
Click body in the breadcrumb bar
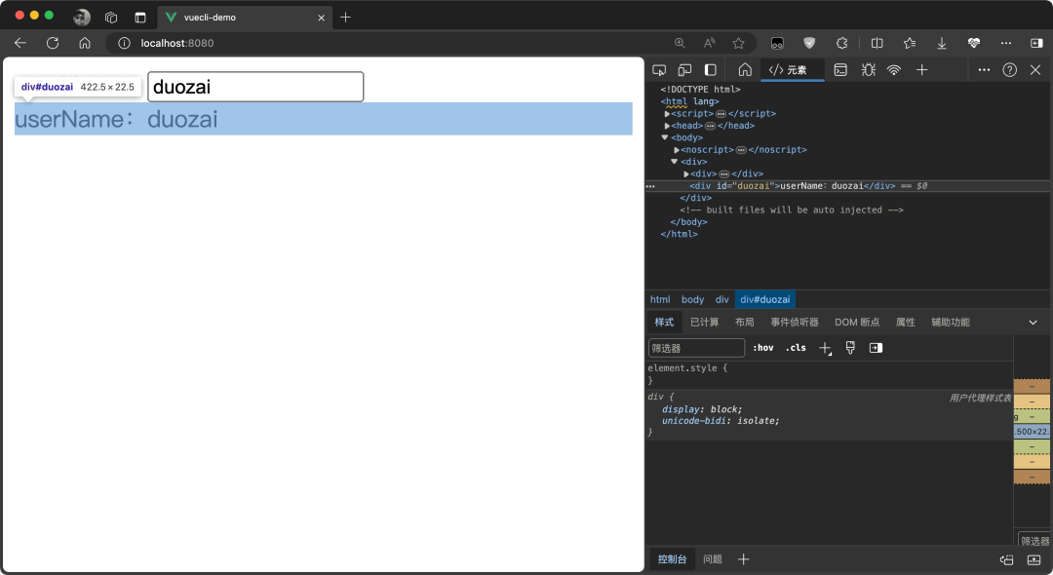(692, 299)
